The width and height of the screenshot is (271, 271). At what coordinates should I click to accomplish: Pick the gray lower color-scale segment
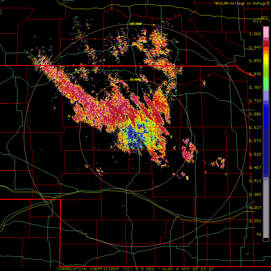[266, 209]
